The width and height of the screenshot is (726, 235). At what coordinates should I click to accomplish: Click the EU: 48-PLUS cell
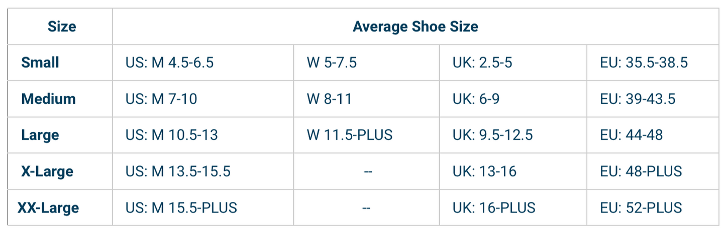pyautogui.click(x=641, y=171)
